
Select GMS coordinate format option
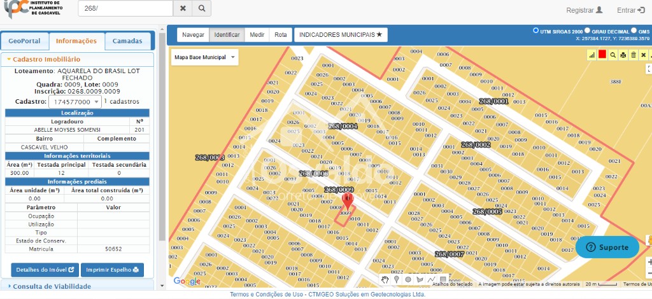pos(634,31)
